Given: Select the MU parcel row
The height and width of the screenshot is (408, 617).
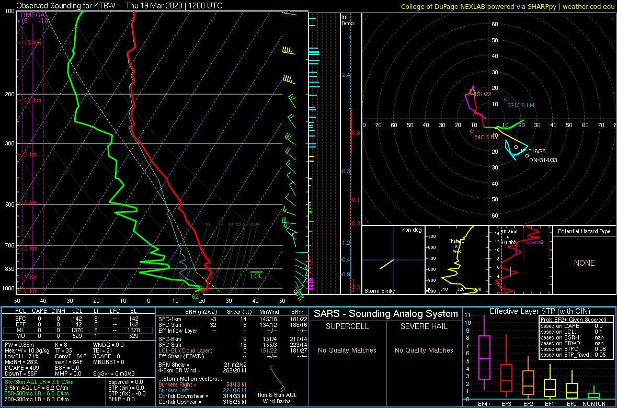Looking at the screenshot, I should pos(78,337).
